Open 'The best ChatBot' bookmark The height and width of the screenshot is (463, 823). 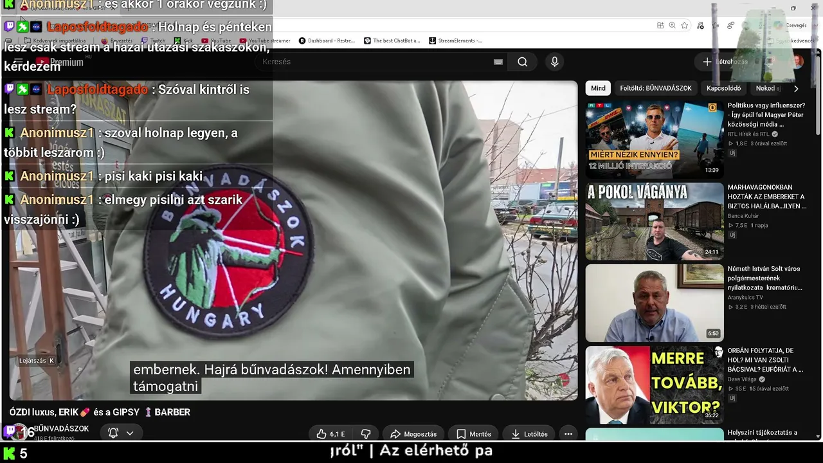pyautogui.click(x=392, y=41)
